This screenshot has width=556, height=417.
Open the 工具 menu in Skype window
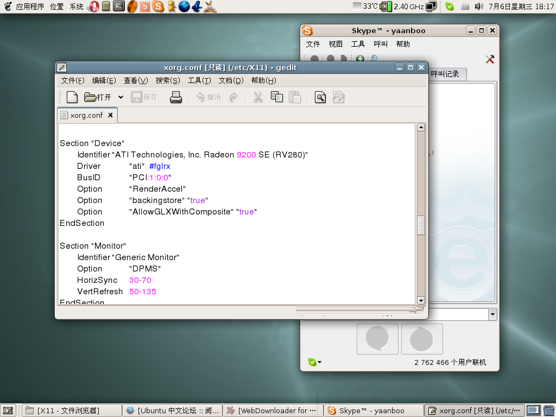coord(358,44)
